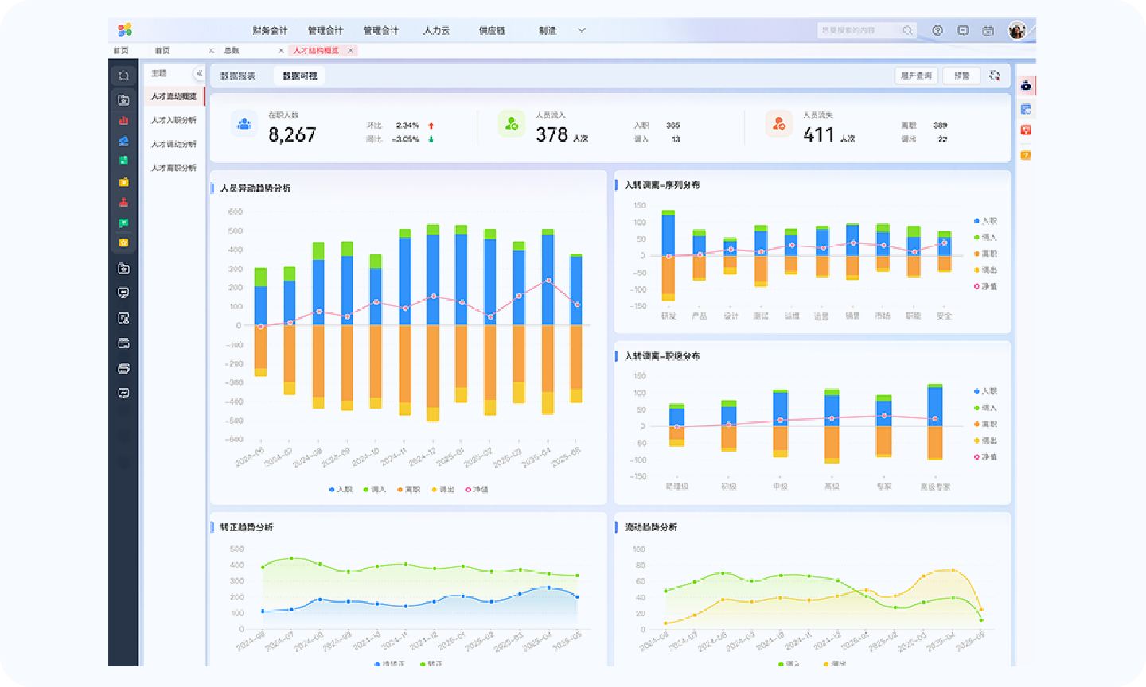The image size is (1146, 687).
Task: Click 展开查询 to expand query filters
Action: coord(916,76)
